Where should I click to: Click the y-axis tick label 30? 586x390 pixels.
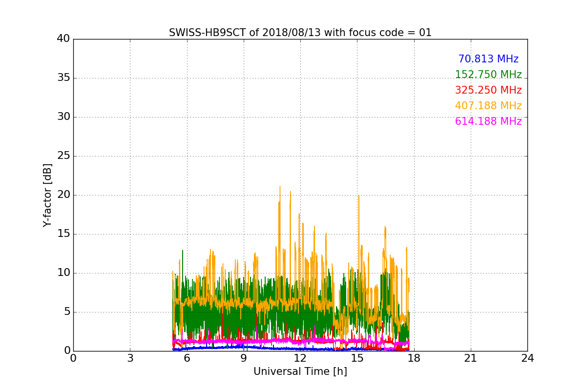pos(63,117)
